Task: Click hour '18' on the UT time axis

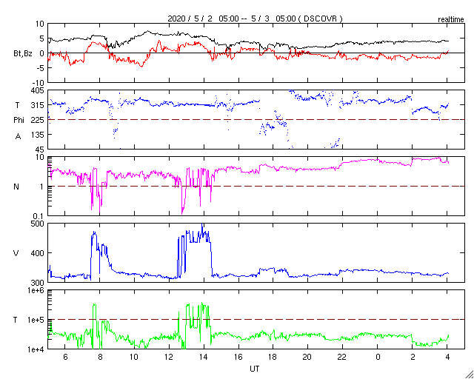Action: (x=273, y=357)
